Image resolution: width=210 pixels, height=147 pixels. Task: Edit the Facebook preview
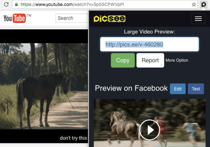178,89
